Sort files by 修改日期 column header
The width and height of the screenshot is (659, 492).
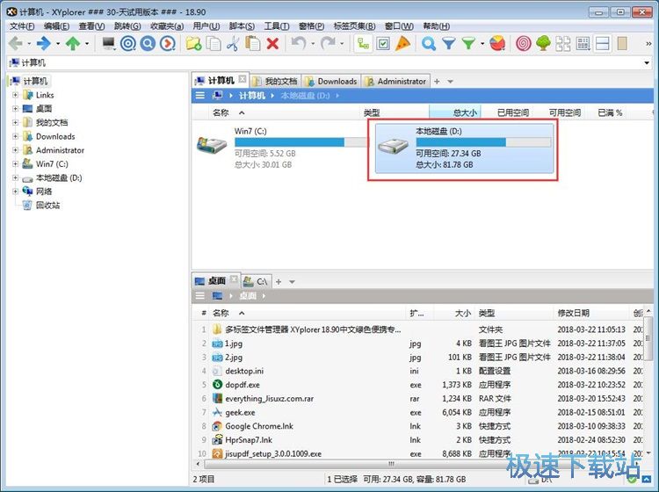coord(591,313)
